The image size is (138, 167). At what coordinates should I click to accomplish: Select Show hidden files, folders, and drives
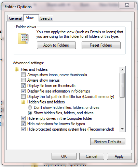coord(30,113)
